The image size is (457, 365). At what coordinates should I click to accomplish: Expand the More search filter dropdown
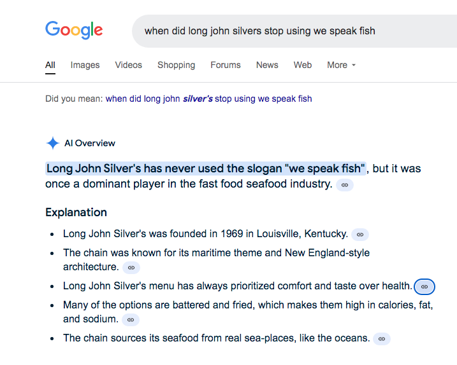tap(341, 65)
